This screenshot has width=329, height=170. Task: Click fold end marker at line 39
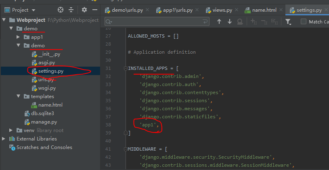(x=126, y=133)
